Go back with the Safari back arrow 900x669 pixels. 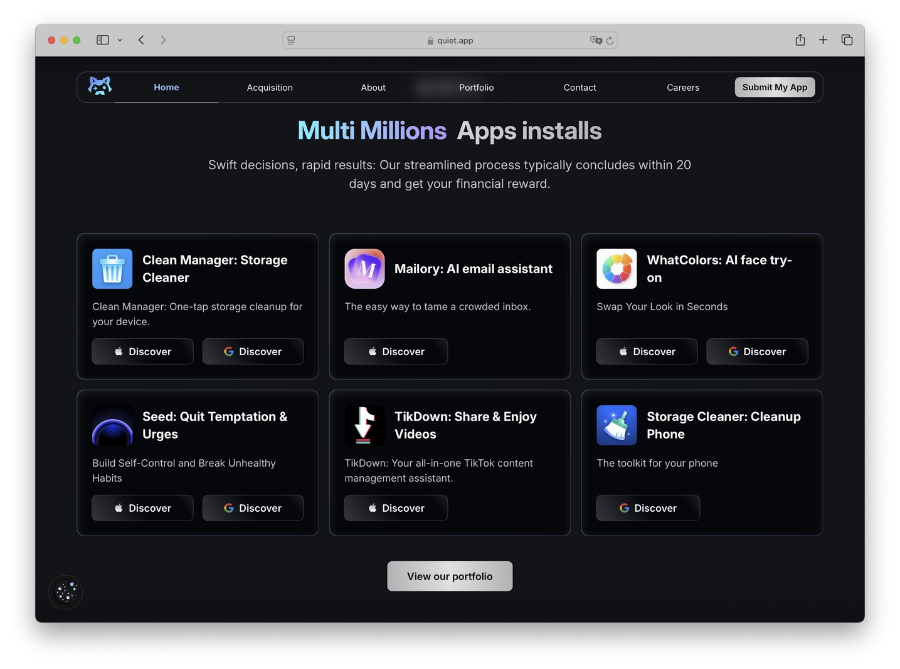tap(141, 40)
